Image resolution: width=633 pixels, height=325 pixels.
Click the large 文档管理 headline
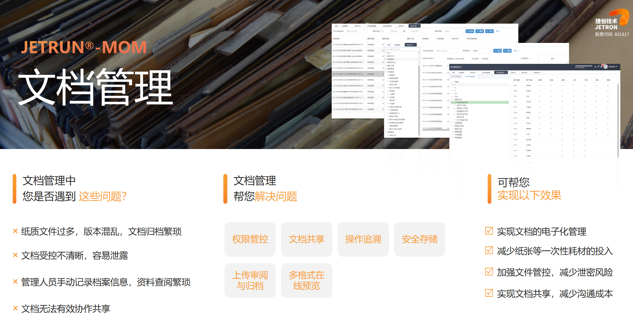(96, 87)
